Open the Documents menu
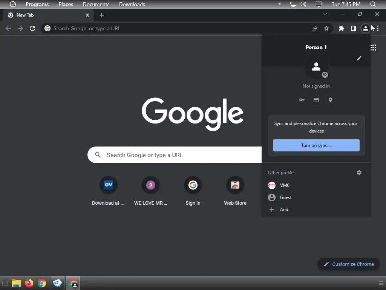This screenshot has height=290, width=386. point(96,4)
